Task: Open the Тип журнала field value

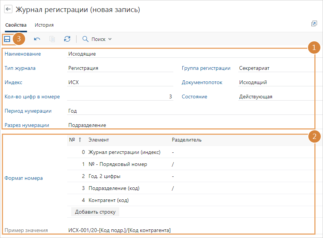Action: [x=119, y=68]
